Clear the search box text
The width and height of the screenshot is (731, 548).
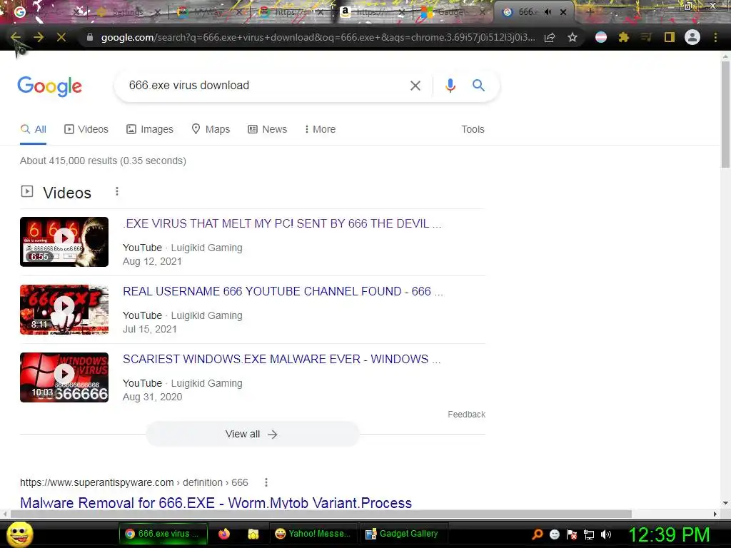click(415, 86)
